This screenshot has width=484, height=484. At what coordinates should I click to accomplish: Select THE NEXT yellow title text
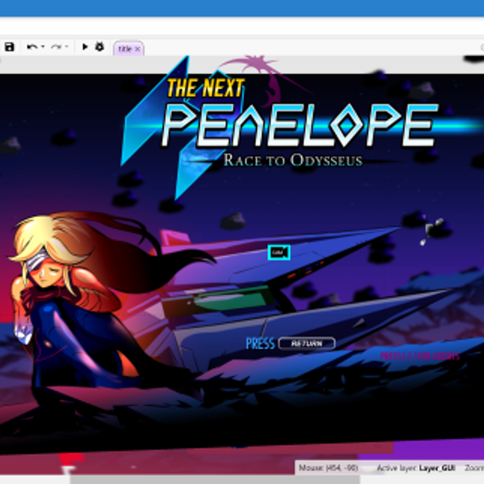[206, 88]
